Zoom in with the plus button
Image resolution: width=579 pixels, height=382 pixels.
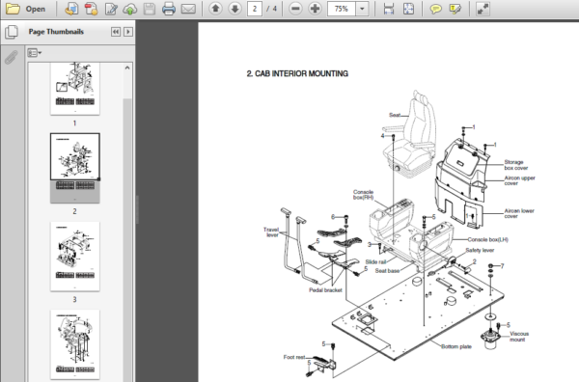[x=315, y=9]
